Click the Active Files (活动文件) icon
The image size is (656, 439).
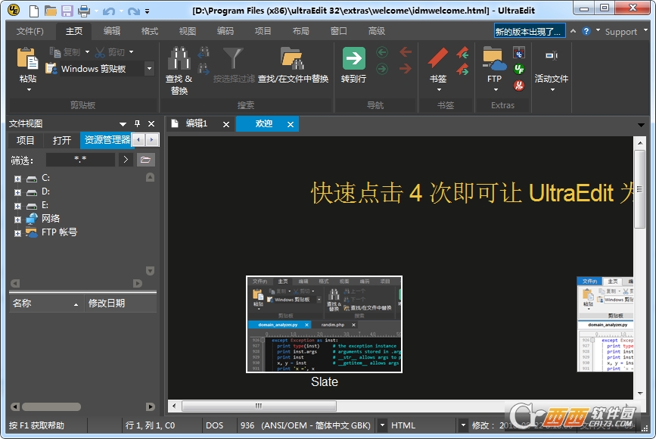pos(551,56)
